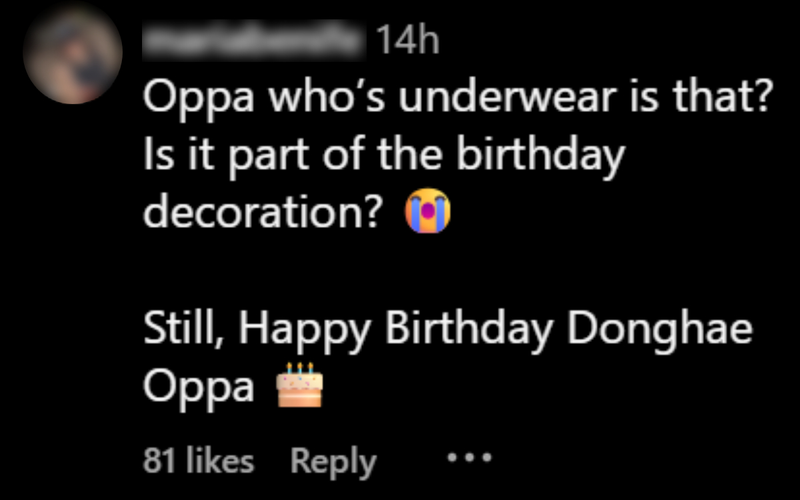Click the "Oppa" next to the cake emoji
800x500 pixels.
(x=199, y=387)
